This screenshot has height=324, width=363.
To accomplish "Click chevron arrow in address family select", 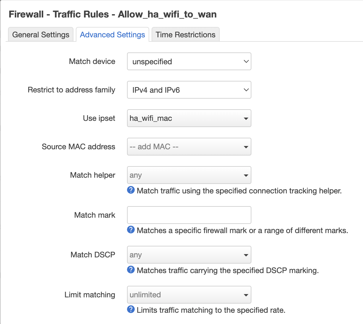I will [246, 90].
